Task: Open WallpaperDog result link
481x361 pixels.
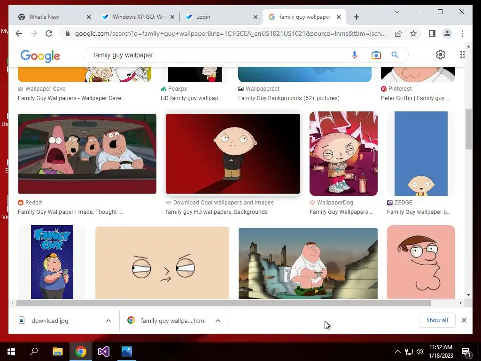Action: click(x=341, y=212)
